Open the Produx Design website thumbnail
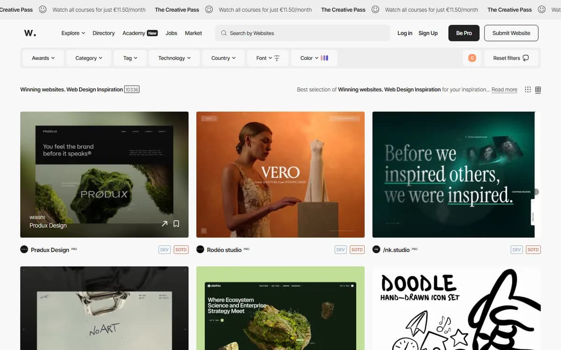Screen dimensions: 561x350 coord(105,175)
